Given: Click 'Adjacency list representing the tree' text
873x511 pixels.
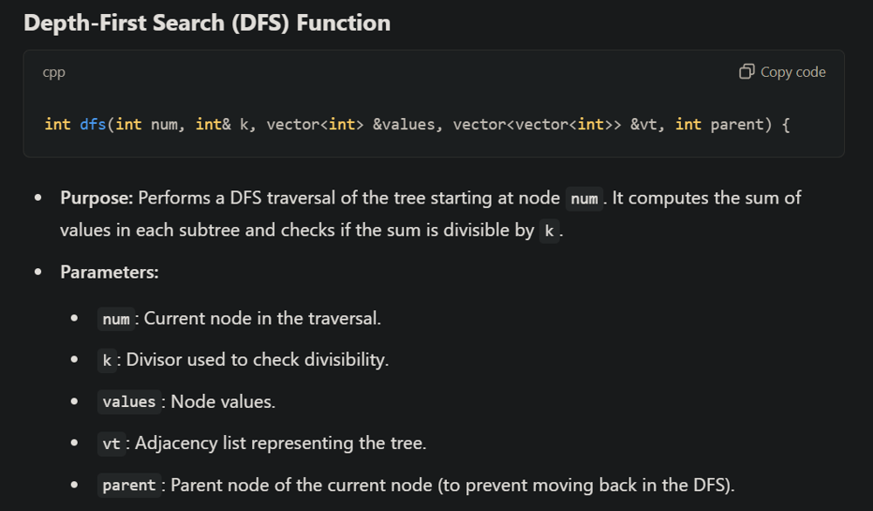Looking at the screenshot, I should coord(279,443).
